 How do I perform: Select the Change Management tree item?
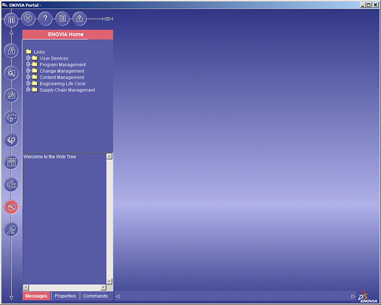click(62, 71)
